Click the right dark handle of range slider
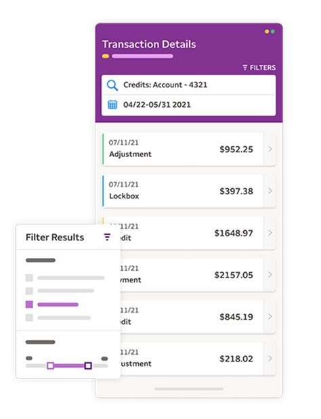The image size is (321, 419). (88, 366)
